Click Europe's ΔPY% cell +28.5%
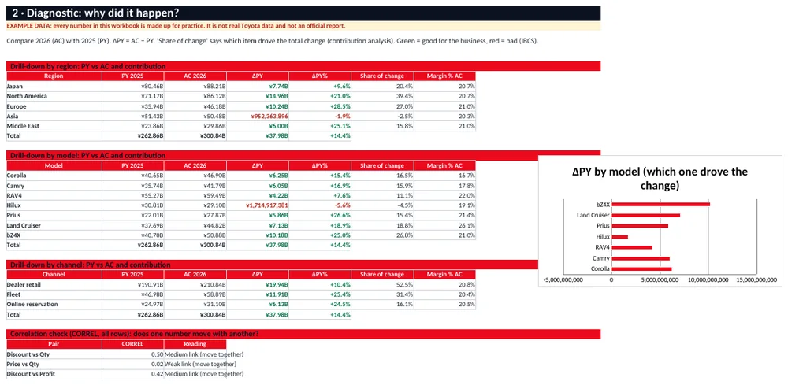 point(320,106)
